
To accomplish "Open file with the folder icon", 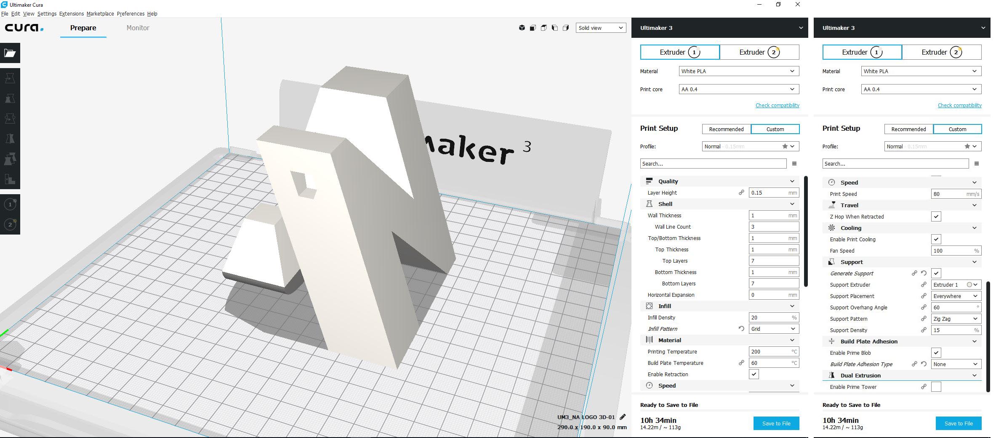I will (10, 53).
